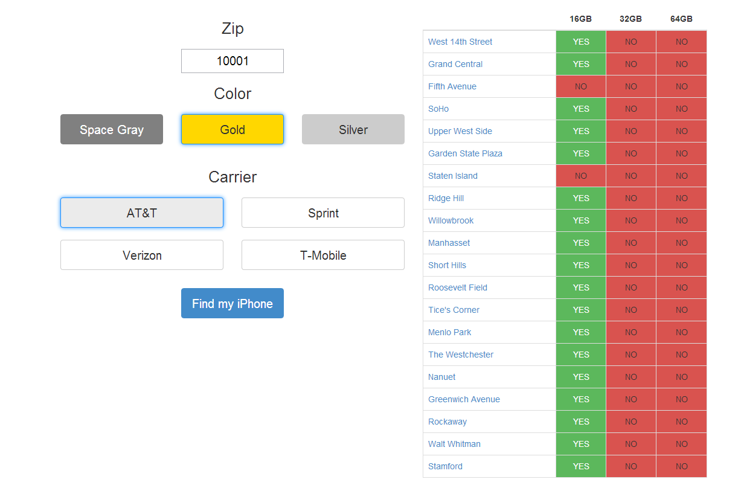
Task: Open the Staten Island store link
Action: pyautogui.click(x=453, y=176)
